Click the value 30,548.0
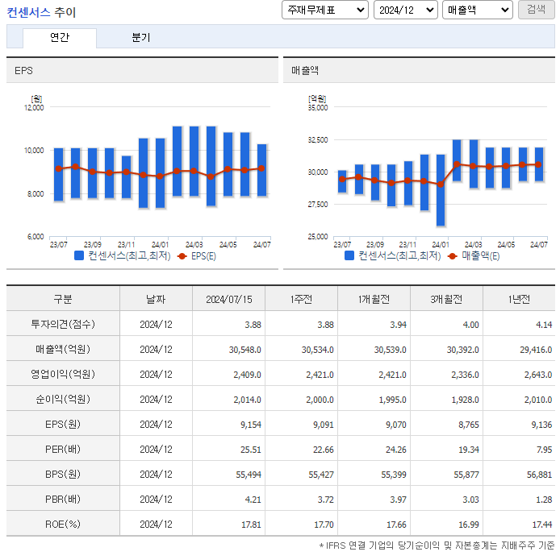 (x=245, y=350)
